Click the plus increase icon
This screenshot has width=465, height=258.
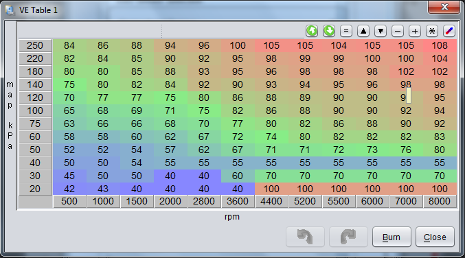point(415,31)
